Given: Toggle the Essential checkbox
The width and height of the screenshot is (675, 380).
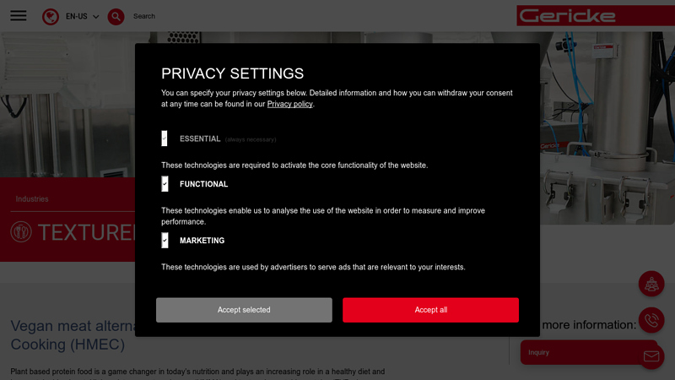Looking at the screenshot, I should click(165, 138).
